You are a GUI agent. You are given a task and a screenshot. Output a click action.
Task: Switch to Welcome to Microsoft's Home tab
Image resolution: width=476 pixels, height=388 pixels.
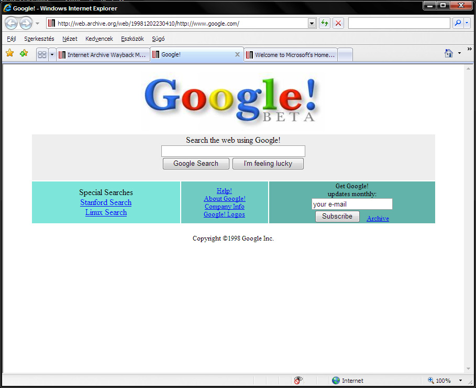click(291, 54)
